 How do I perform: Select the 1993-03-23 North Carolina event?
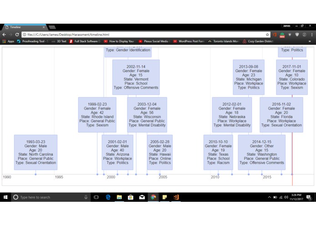(35, 153)
